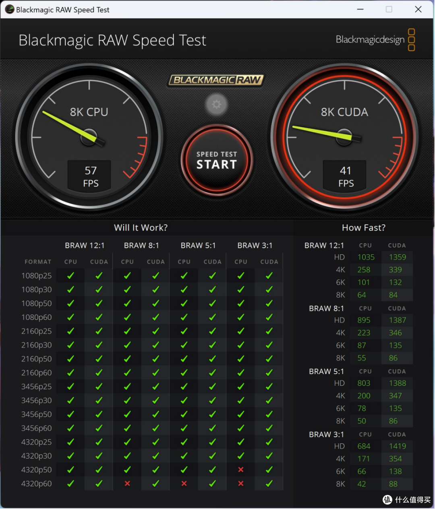This screenshot has height=509, width=435.
Task: Click the Blackmagic RAW logo badge
Action: (x=215, y=80)
